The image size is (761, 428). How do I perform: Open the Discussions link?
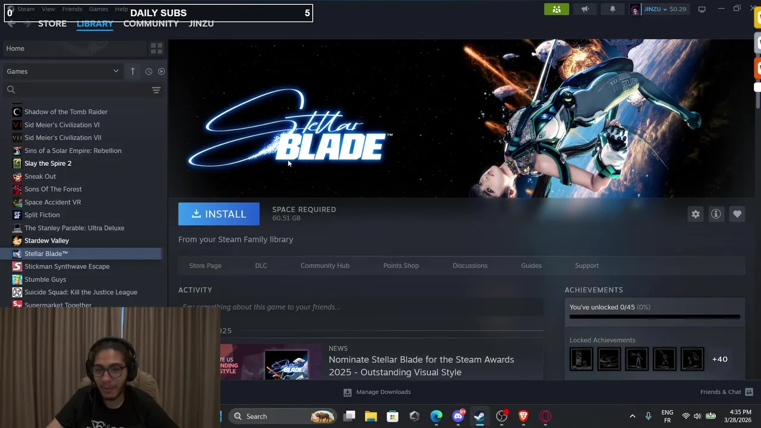click(x=470, y=266)
